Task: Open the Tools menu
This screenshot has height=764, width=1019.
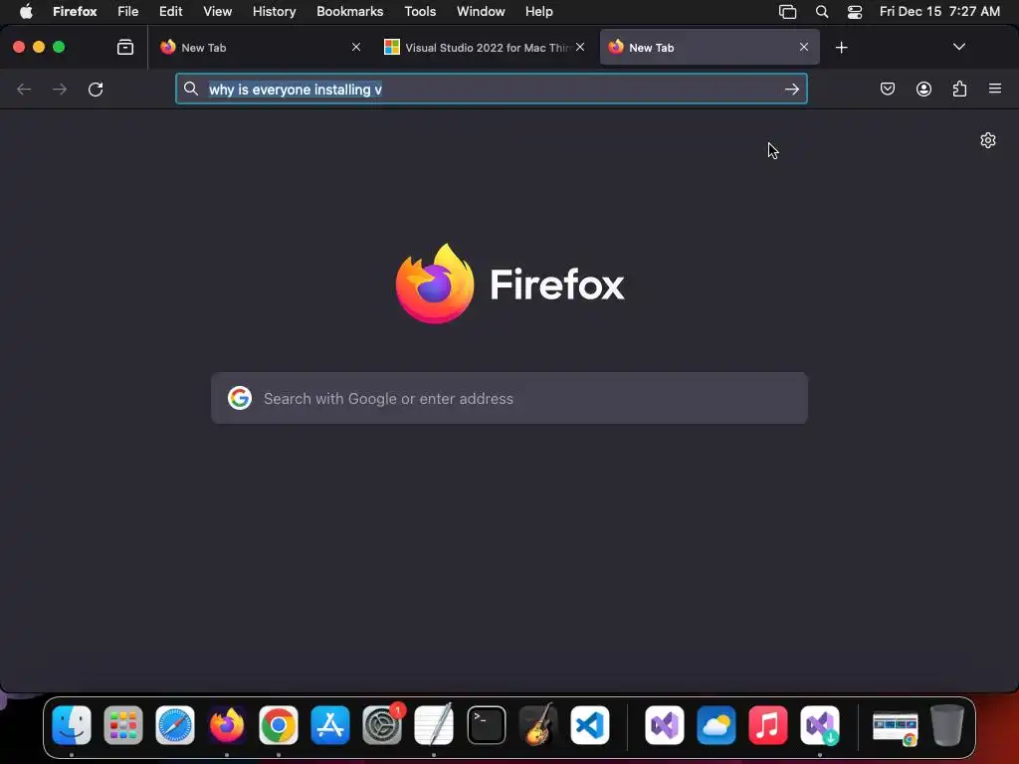Action: [x=420, y=11]
